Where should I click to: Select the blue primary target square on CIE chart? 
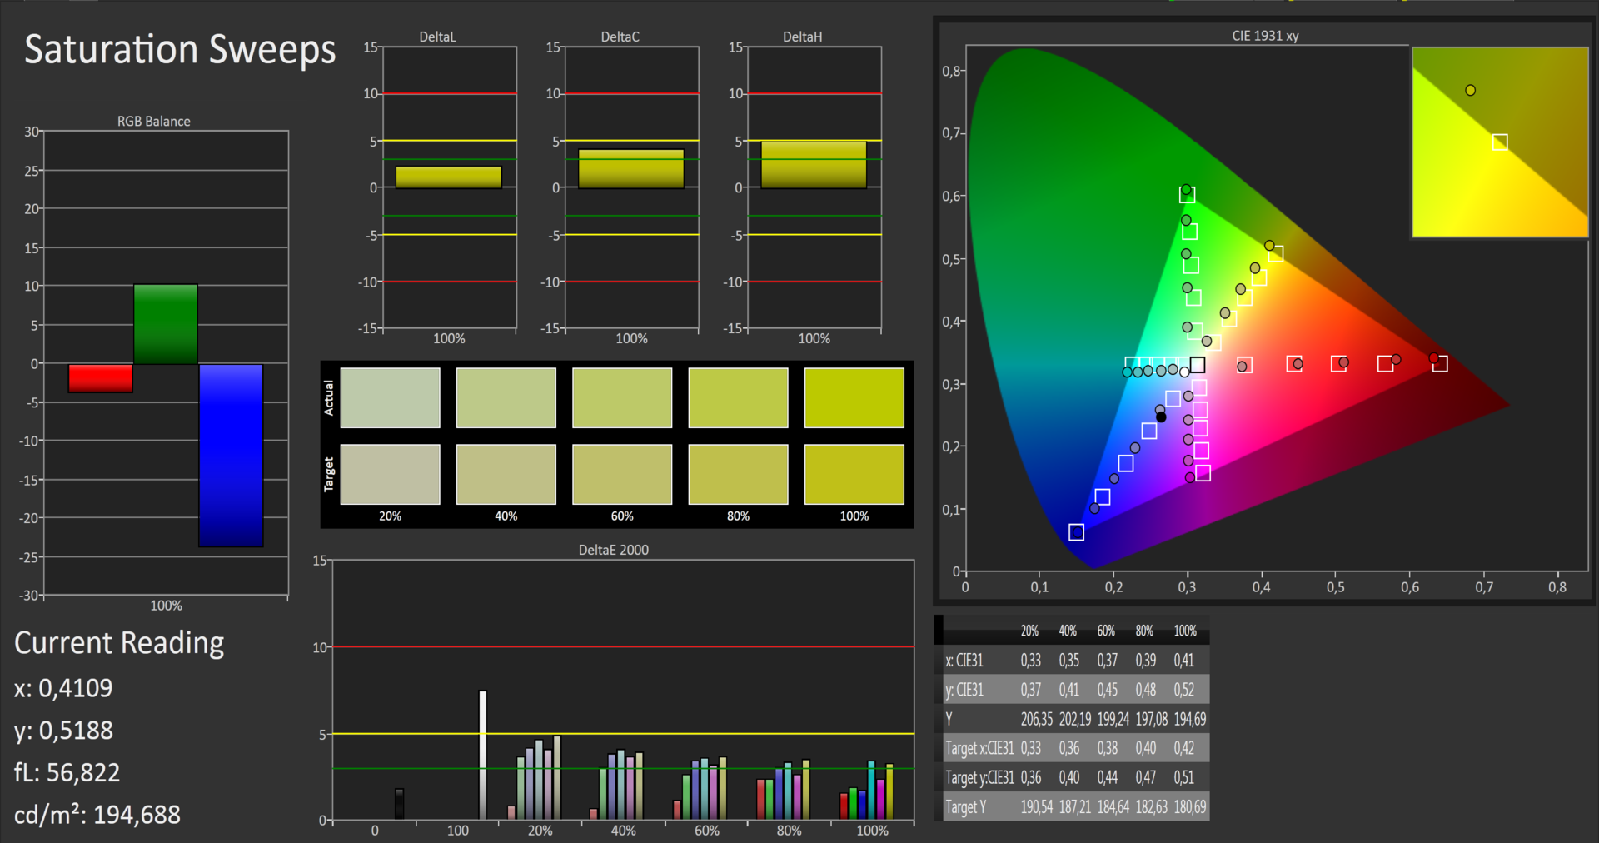pos(1076,532)
